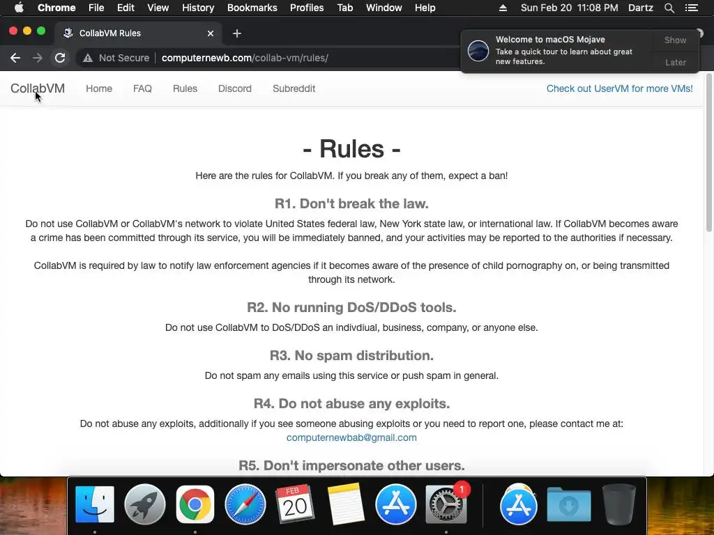Open the FAQ page link
The width and height of the screenshot is (714, 535).
[142, 88]
